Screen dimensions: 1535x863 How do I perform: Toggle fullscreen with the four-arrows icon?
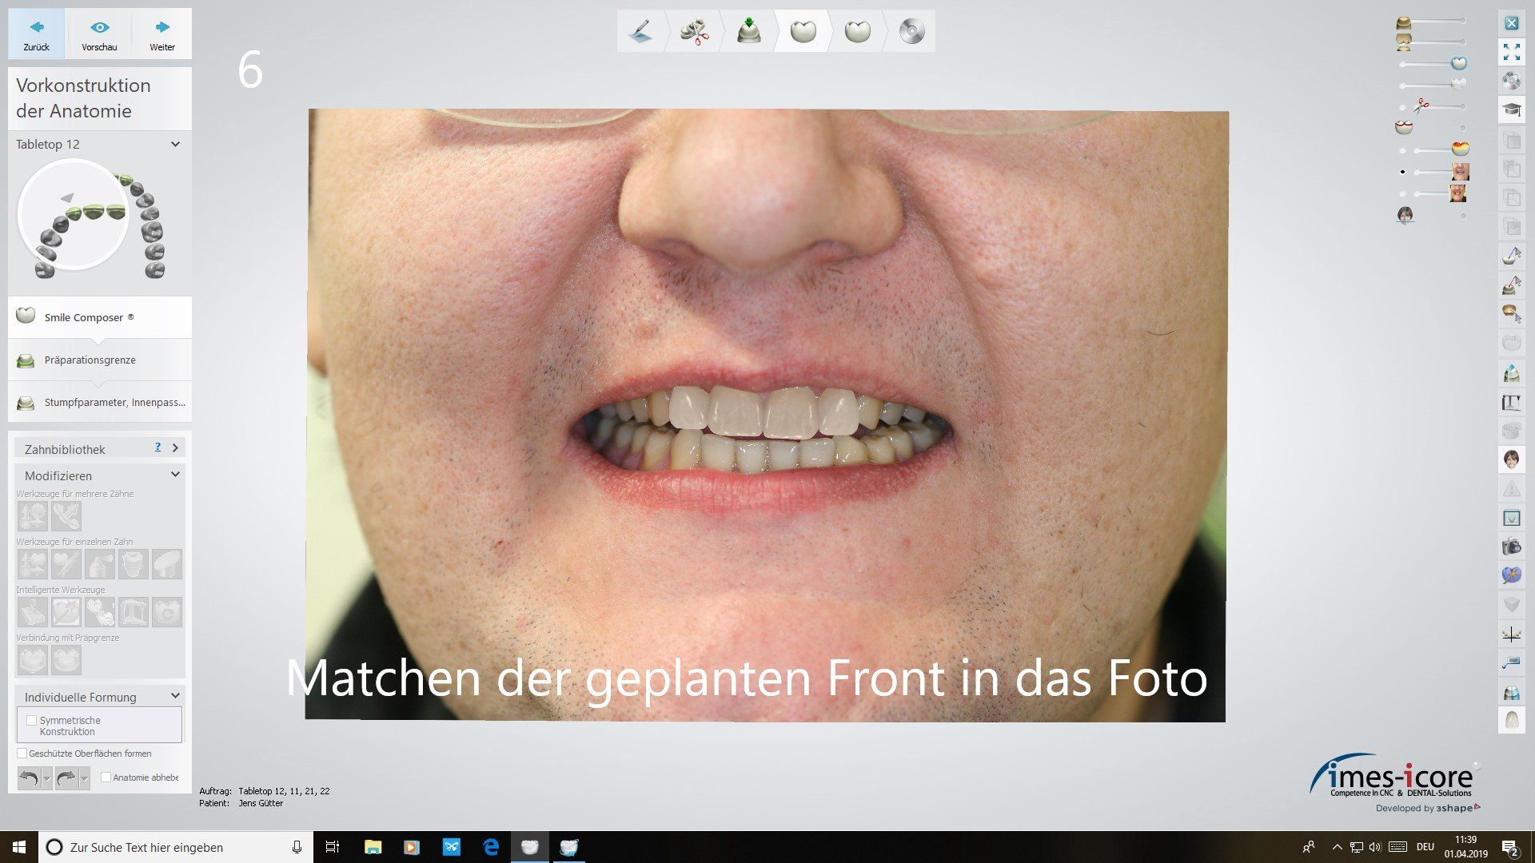tap(1511, 52)
